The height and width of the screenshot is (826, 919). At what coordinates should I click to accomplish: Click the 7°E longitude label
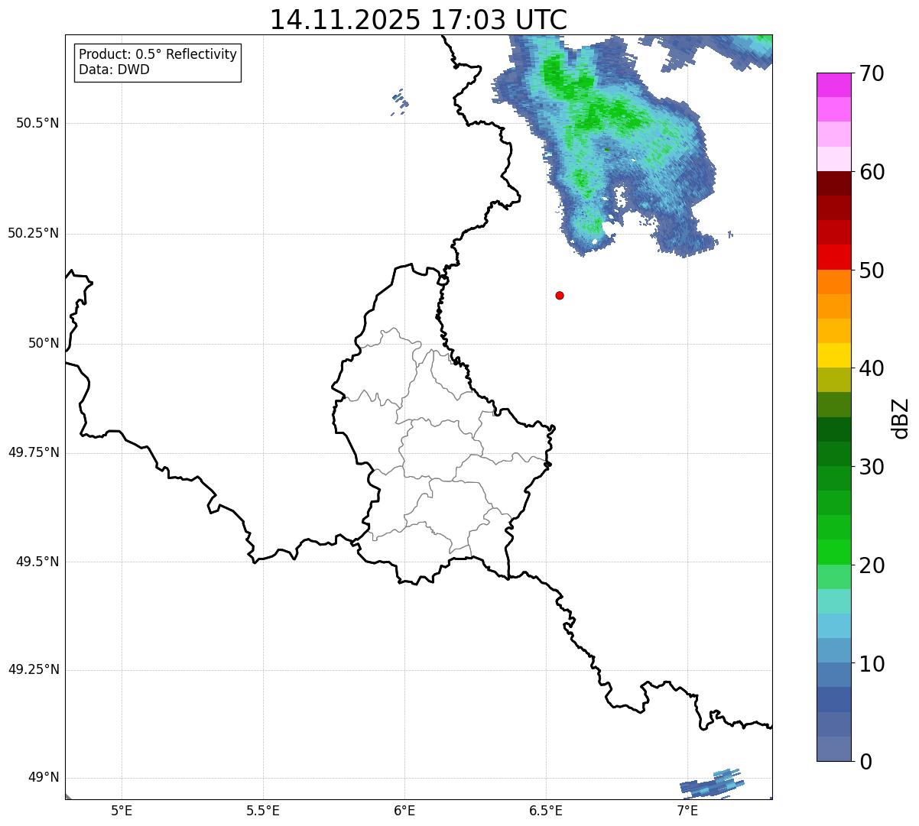click(687, 810)
